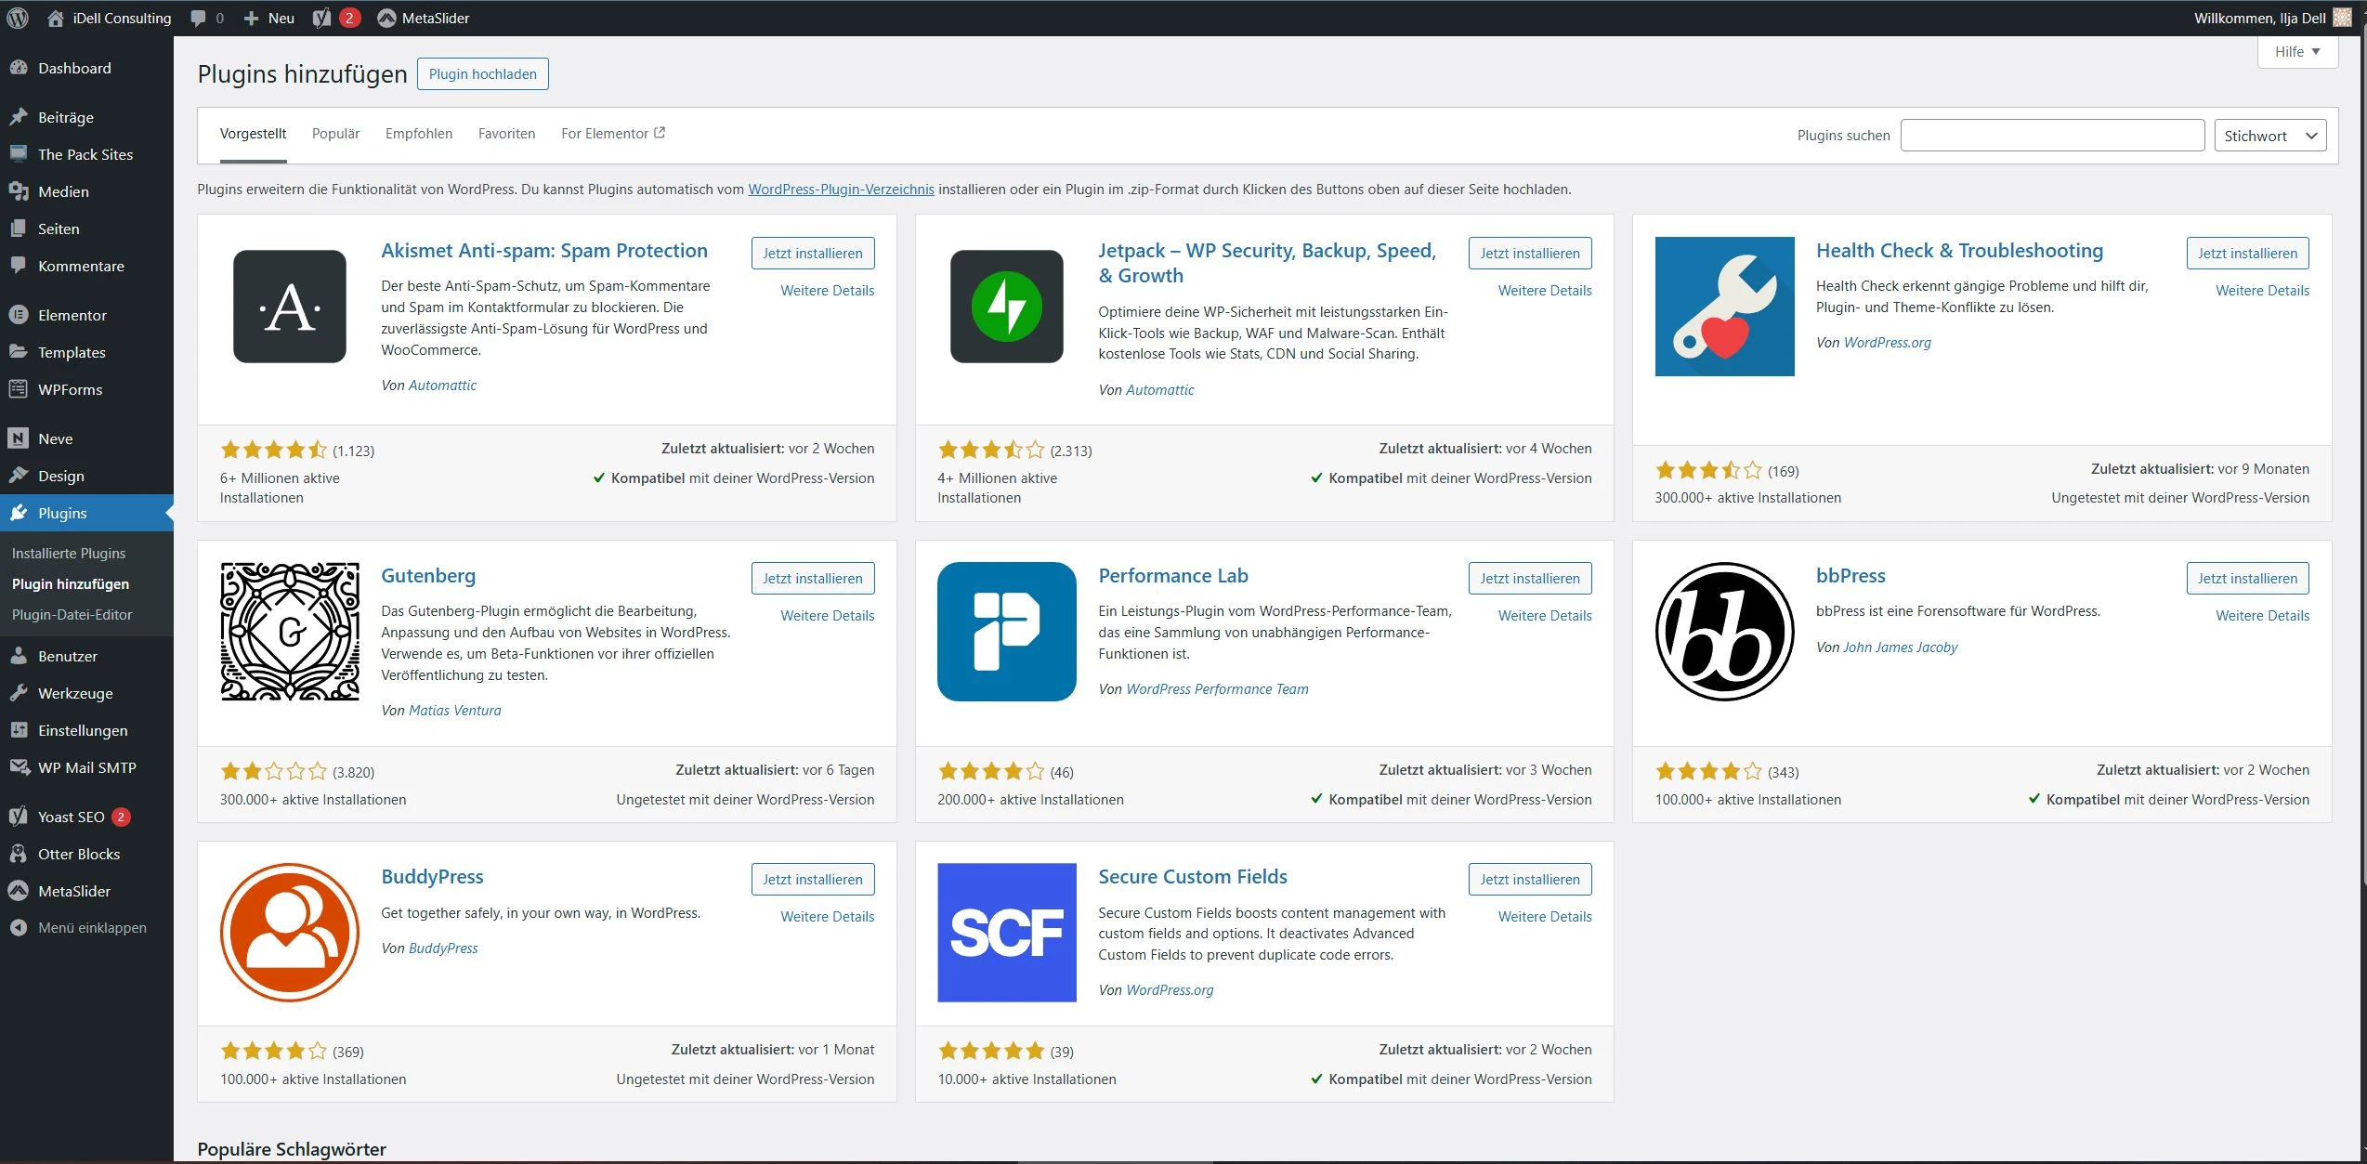Click the user avatar in admin bar
This screenshot has width=2367, height=1164.
[x=2342, y=18]
